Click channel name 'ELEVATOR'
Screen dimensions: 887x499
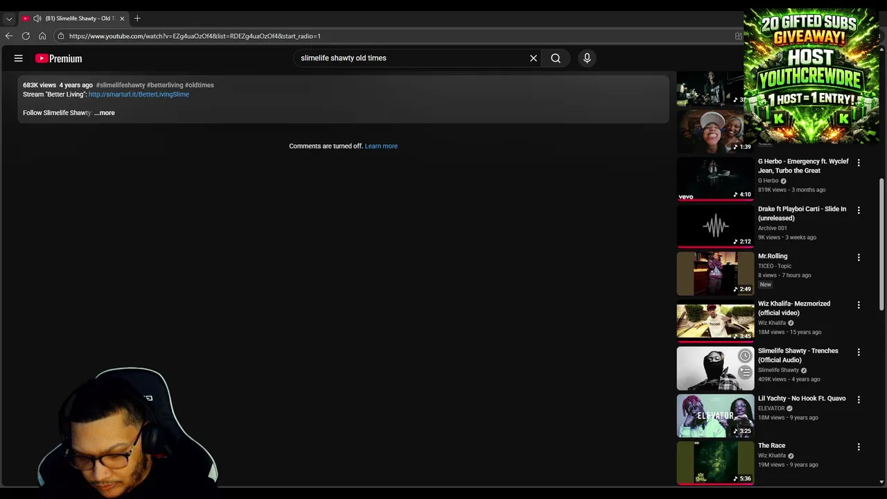click(771, 408)
